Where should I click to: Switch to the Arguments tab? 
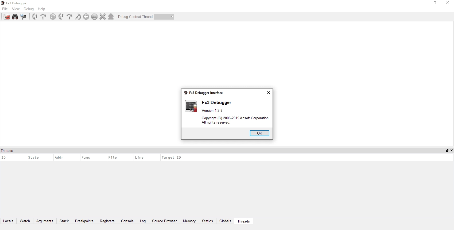[45, 221]
